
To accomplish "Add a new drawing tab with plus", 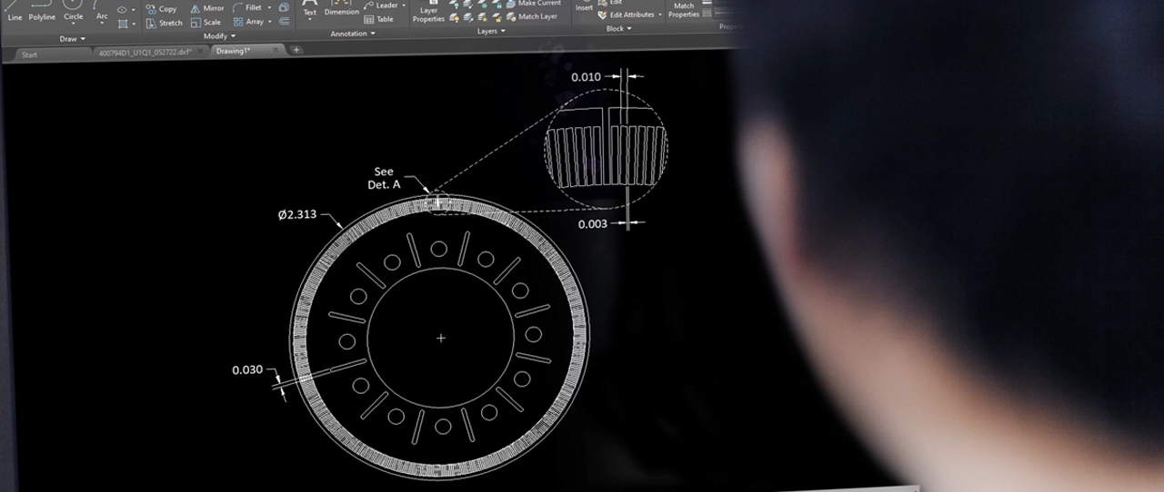I will pyautogui.click(x=296, y=50).
